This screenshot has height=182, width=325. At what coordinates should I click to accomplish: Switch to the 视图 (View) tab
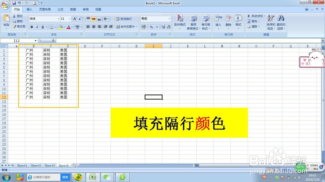pos(98,9)
